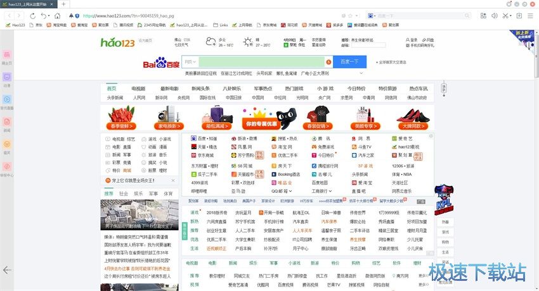This screenshot has width=539, height=291.
Task: Open dropdown arrow next to bookmark star
Action: pyautogui.click(x=356, y=16)
